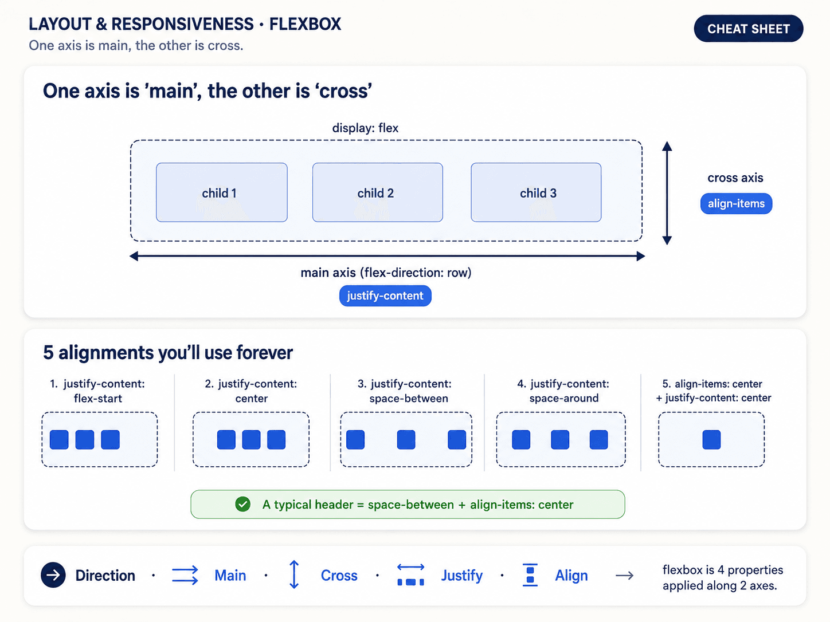Click the space-around example thumbnail

561,439
